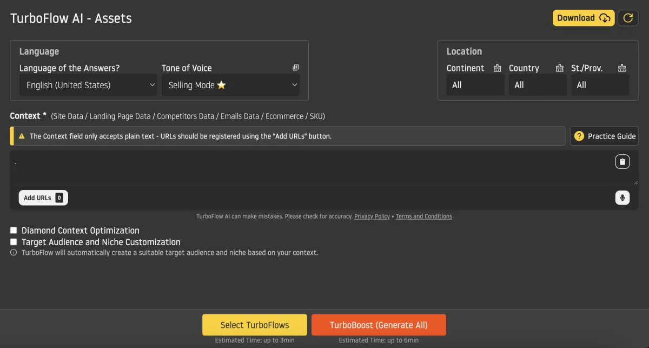Click the clipboard paste icon in Context box

point(622,161)
